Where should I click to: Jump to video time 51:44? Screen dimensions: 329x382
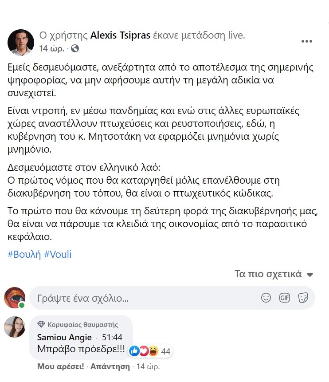click(112, 338)
